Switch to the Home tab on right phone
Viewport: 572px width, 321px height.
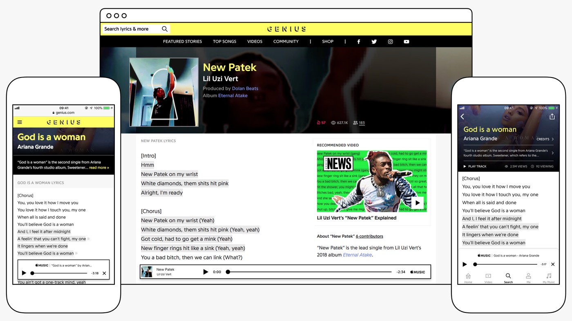(468, 278)
